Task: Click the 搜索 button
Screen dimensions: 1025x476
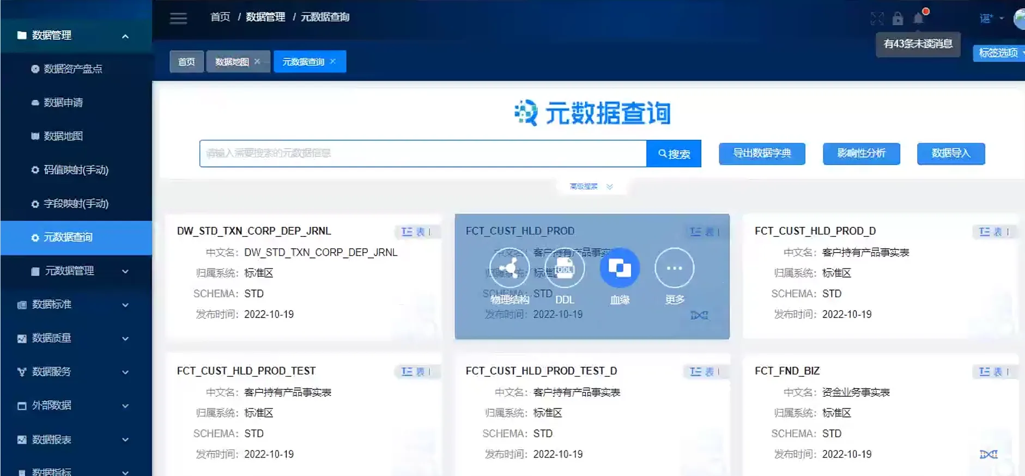Action: point(674,154)
